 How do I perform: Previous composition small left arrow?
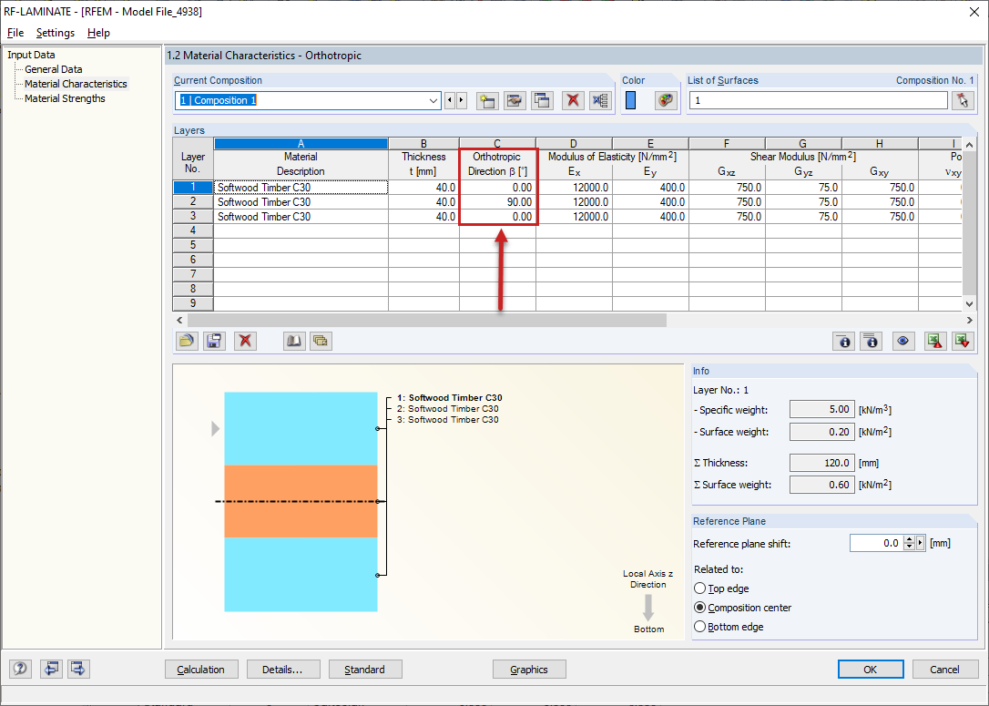[x=450, y=100]
